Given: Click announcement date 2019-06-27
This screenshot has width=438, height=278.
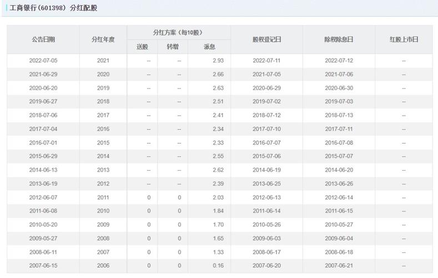Looking at the screenshot, I should point(43,102).
